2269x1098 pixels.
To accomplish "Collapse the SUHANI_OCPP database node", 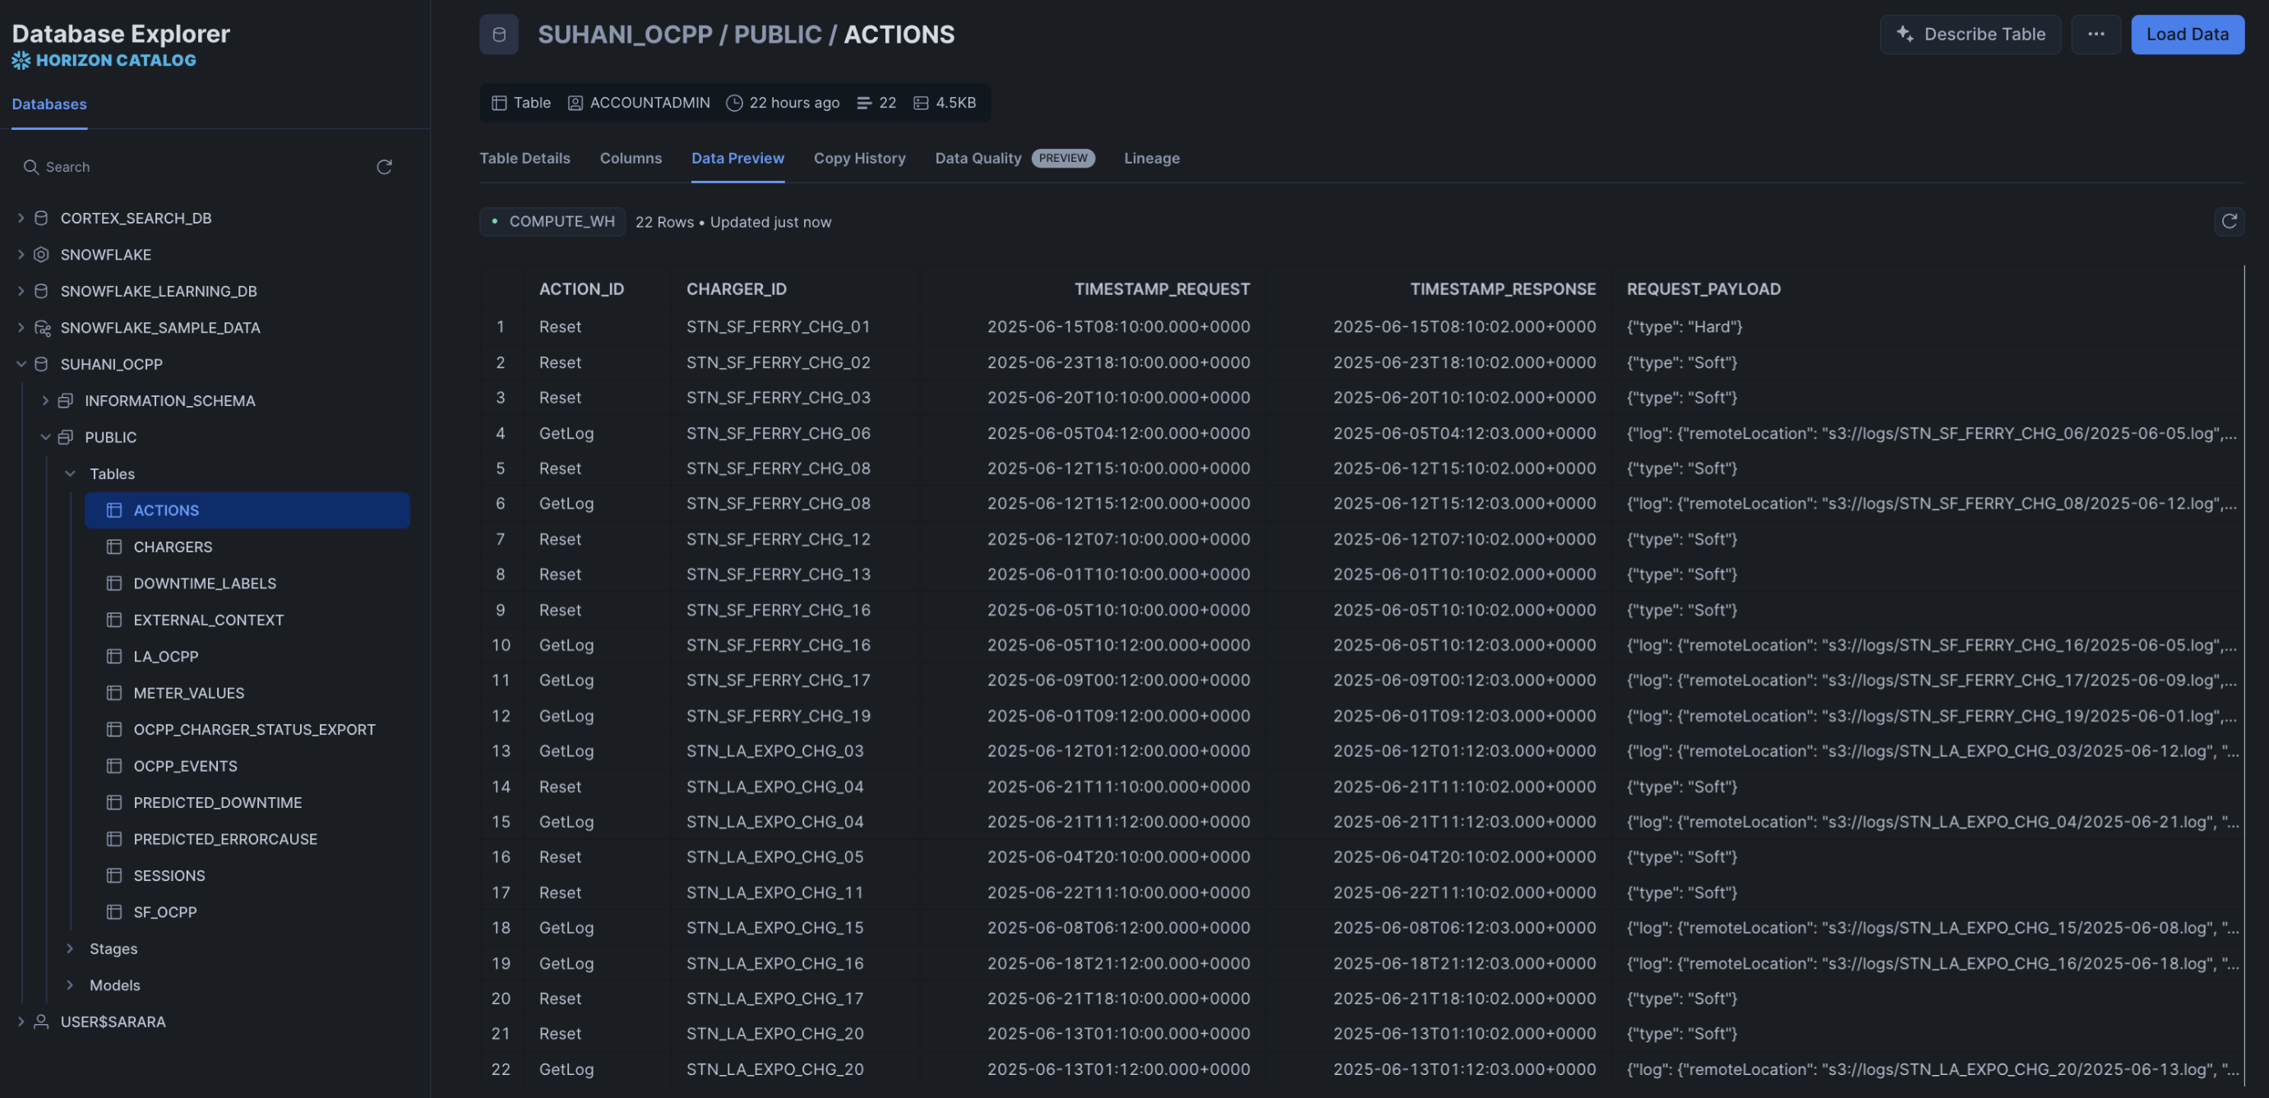I will (21, 363).
